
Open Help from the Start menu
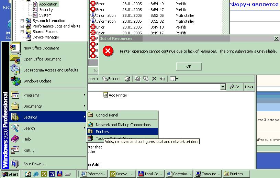point(48,139)
